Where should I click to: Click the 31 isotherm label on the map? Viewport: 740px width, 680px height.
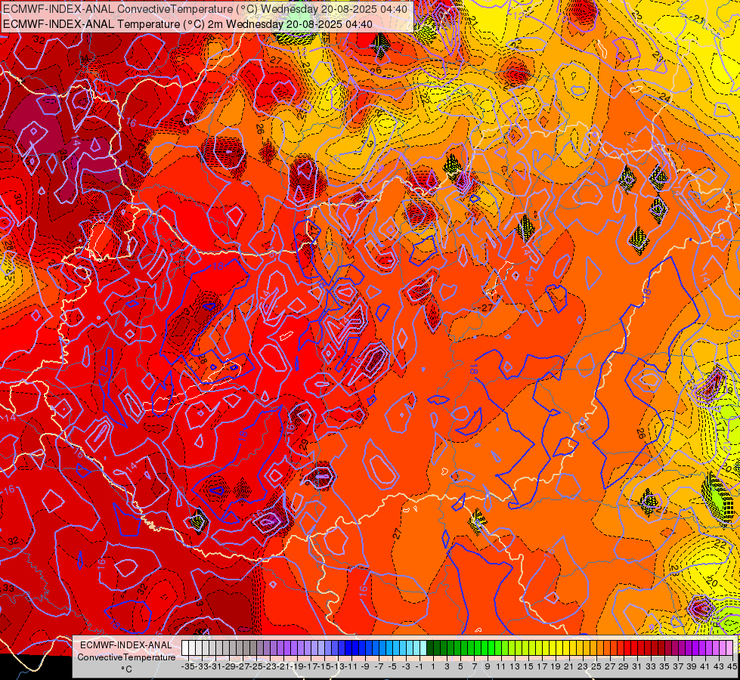point(189,310)
